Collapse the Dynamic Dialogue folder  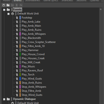click(4, 99)
